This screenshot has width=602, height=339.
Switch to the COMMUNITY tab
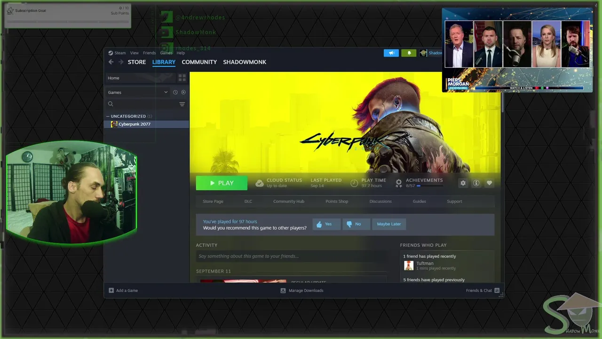[199, 62]
